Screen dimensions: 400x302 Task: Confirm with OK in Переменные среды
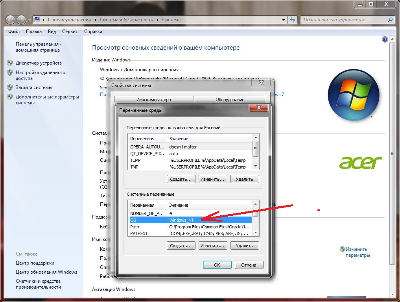click(x=217, y=265)
